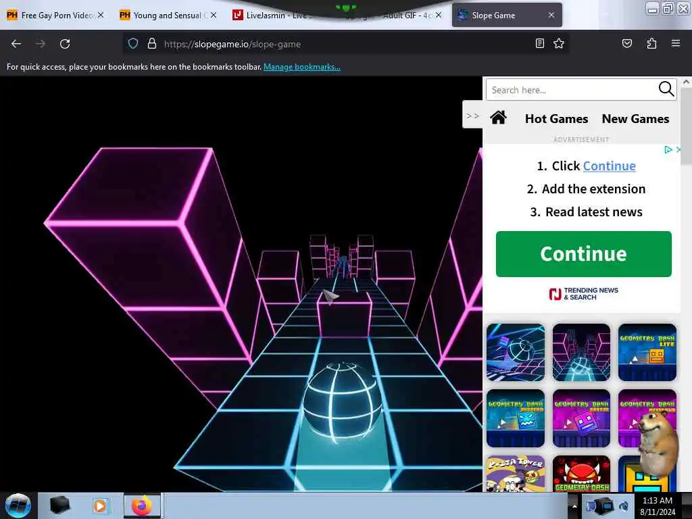Go back using the browser back arrow
The height and width of the screenshot is (519, 692).
point(16,44)
